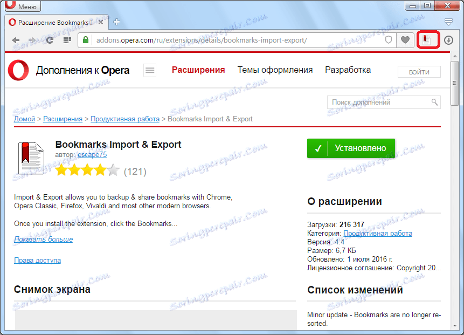
Task: Open the hamburger menu beside Дополнения к Opera
Action: point(149,70)
